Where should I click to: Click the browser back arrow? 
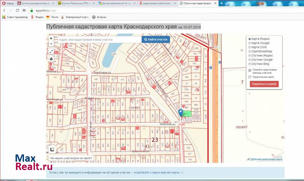(x=4, y=10)
